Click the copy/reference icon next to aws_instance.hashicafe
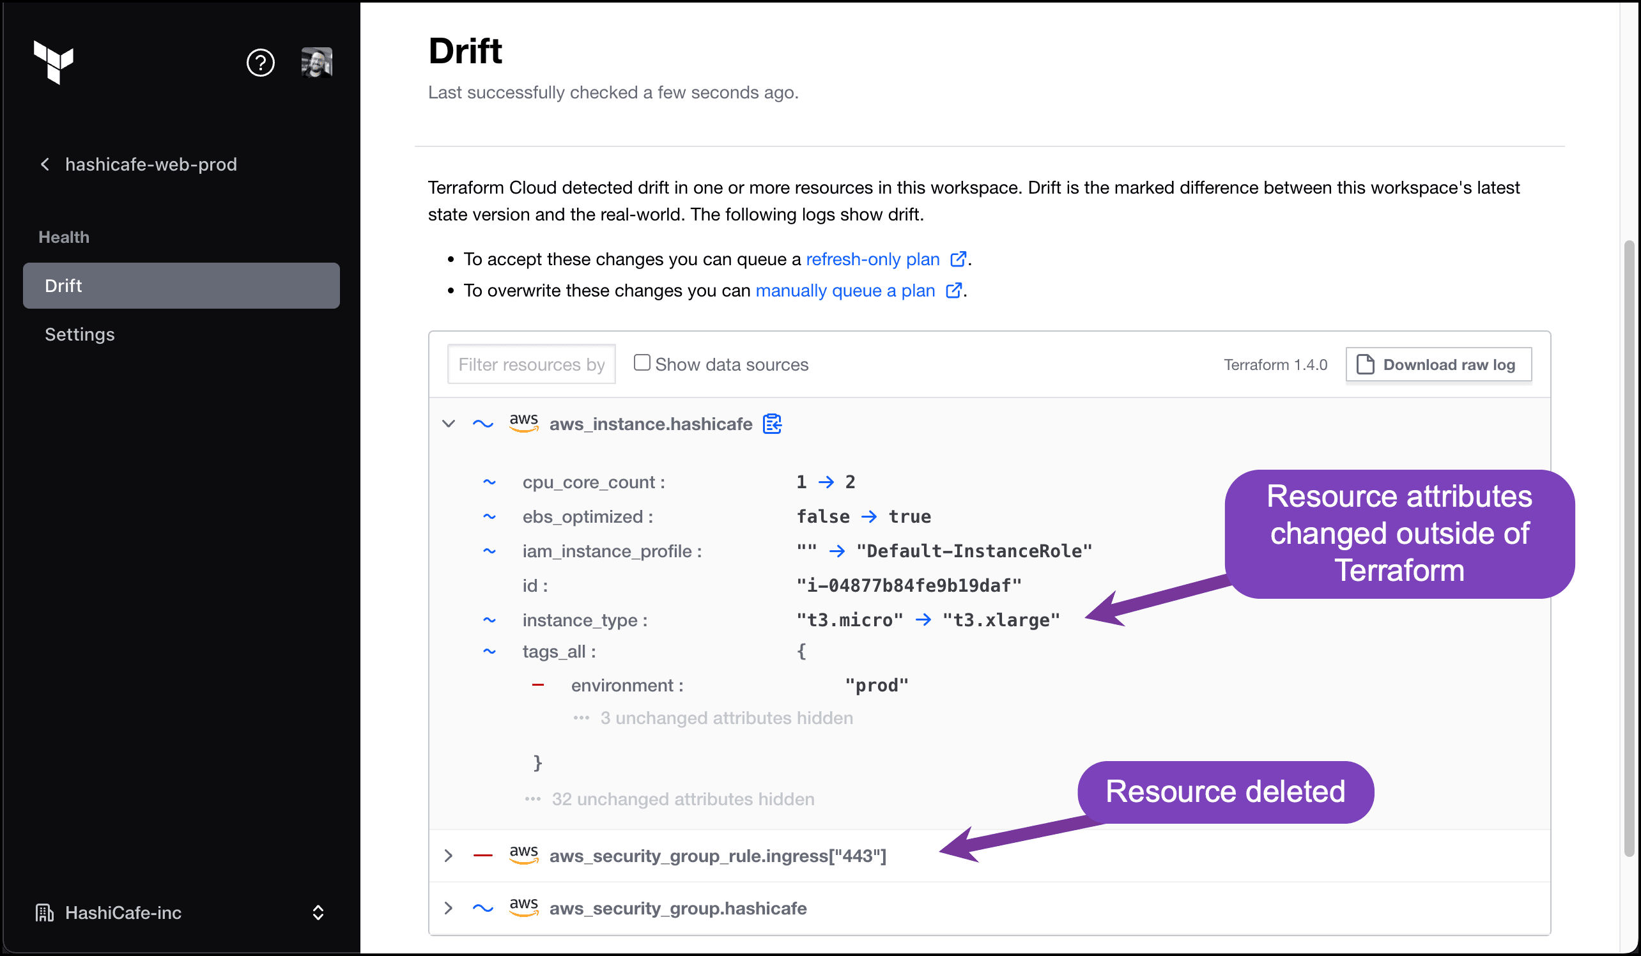Viewport: 1641px width, 956px height. (x=773, y=424)
